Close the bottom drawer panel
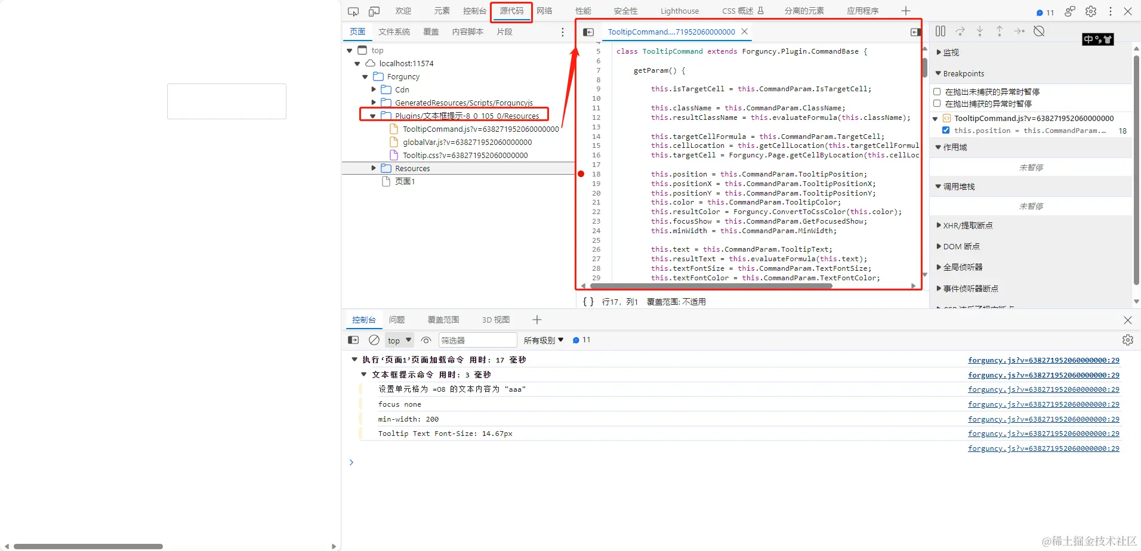The image size is (1141, 551). [x=1127, y=320]
